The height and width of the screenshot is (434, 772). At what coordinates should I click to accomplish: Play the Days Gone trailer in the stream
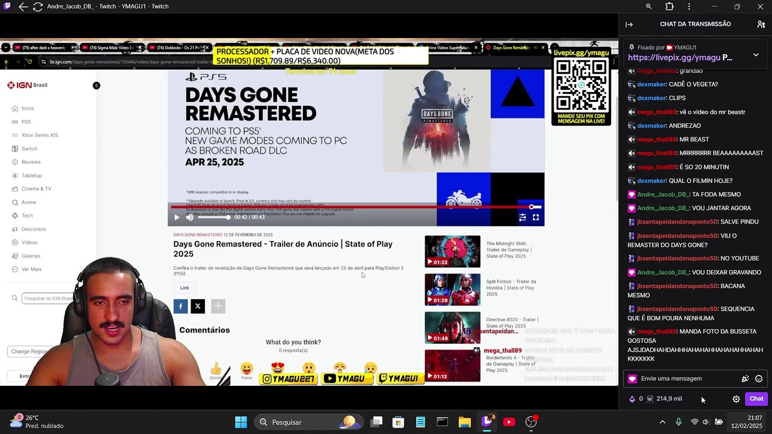pos(177,217)
